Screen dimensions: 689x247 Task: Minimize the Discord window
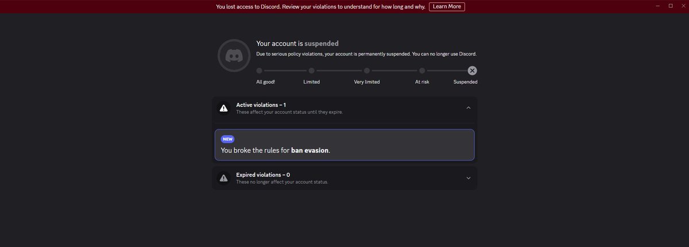[657, 5]
